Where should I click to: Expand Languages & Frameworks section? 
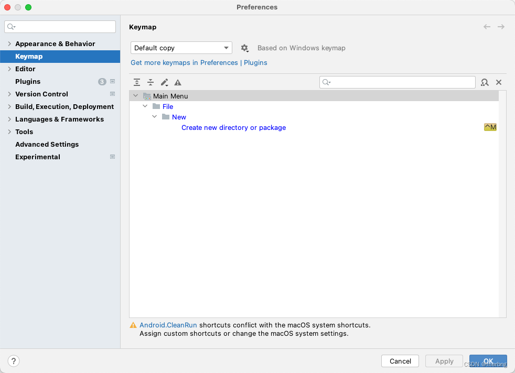click(9, 119)
